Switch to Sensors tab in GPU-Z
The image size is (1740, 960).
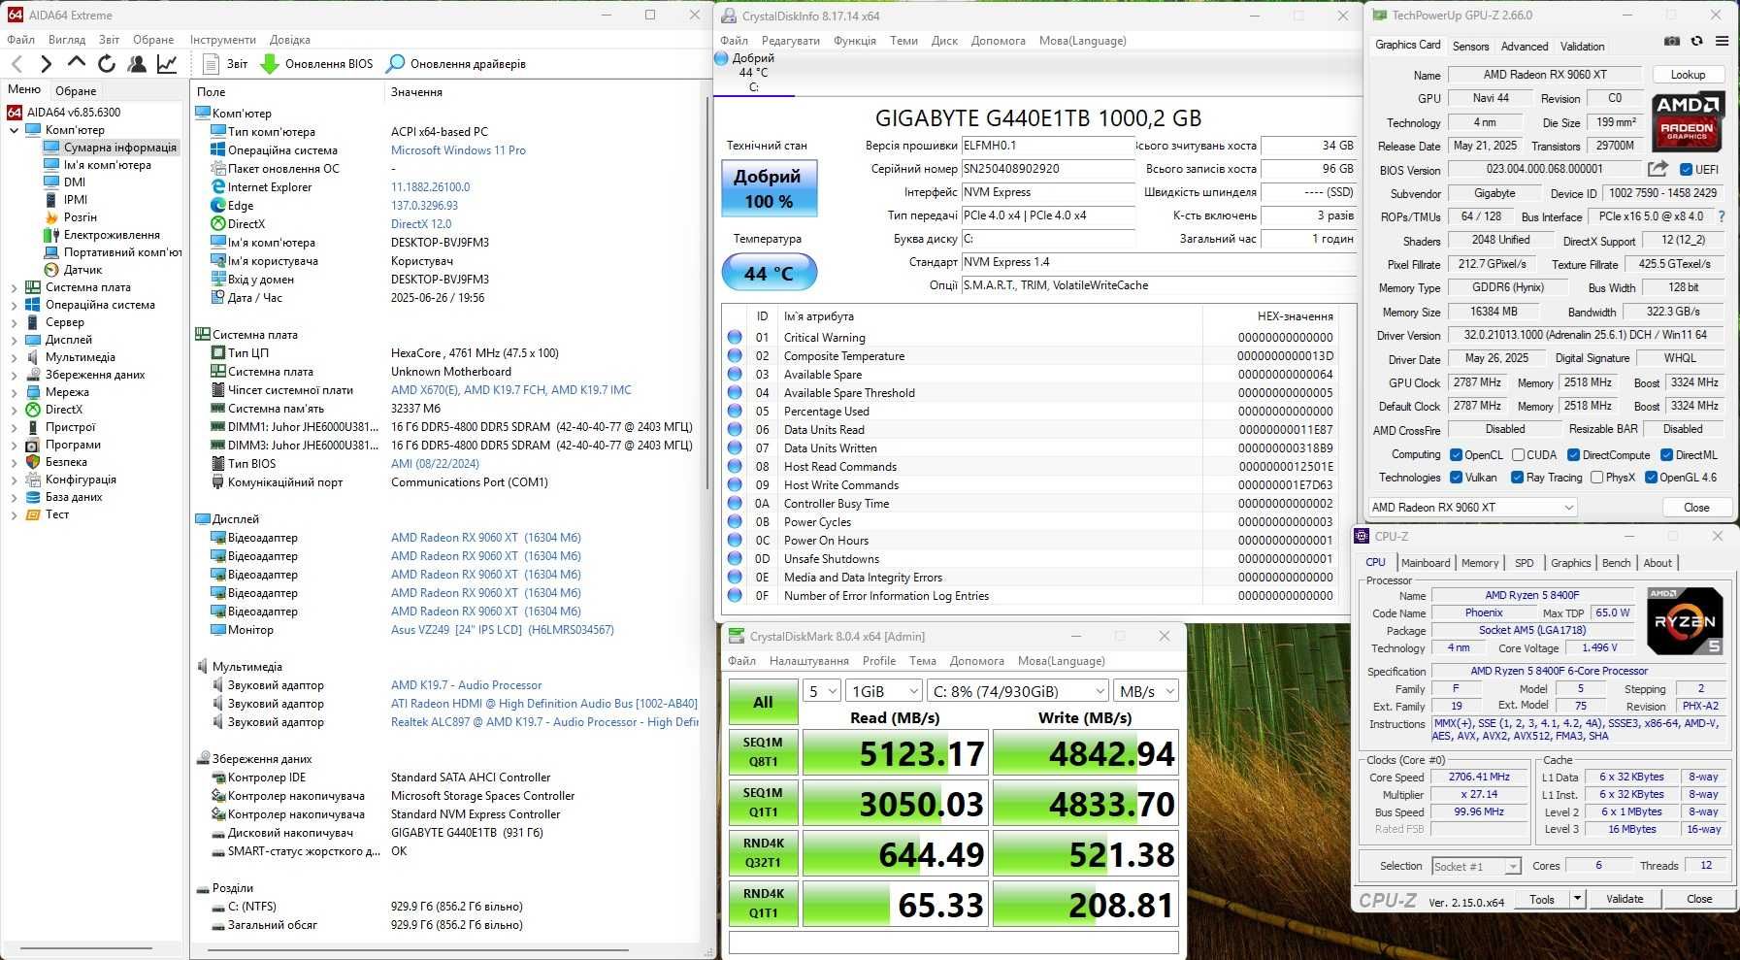tap(1470, 46)
